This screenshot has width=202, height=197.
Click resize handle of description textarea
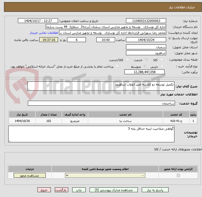click(29, 89)
